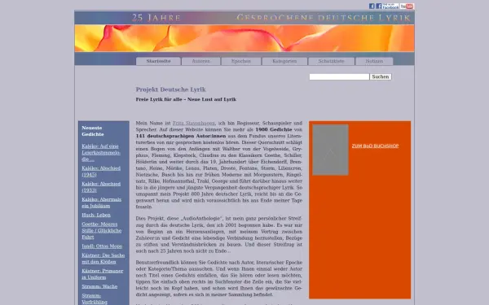Open the 'Stramm: Wache' poem link
Image resolution: width=489 pixels, height=305 pixels.
[x=99, y=286]
